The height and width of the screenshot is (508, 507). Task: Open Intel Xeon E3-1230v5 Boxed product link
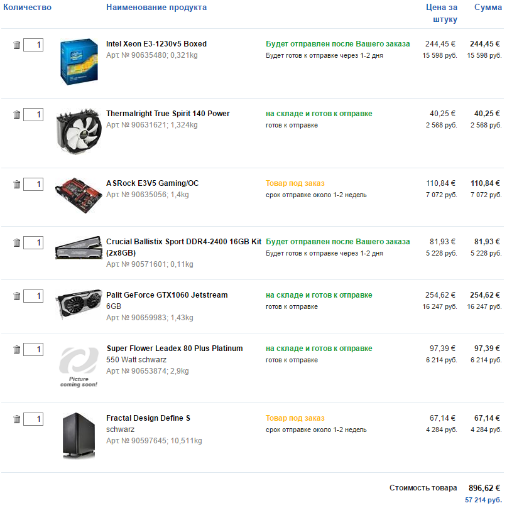[156, 44]
